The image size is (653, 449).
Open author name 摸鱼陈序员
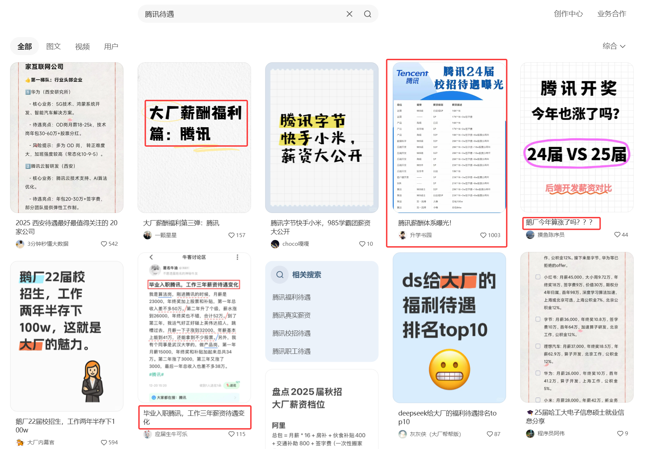[x=551, y=235]
